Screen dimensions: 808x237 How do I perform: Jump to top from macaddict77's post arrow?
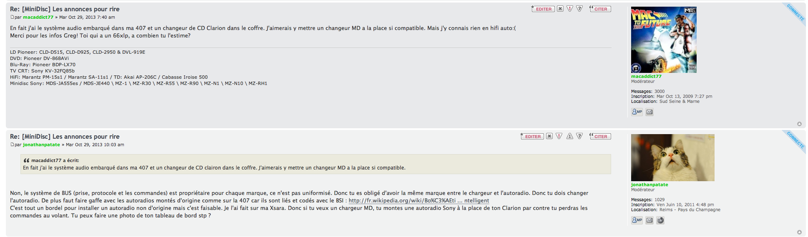point(799,124)
